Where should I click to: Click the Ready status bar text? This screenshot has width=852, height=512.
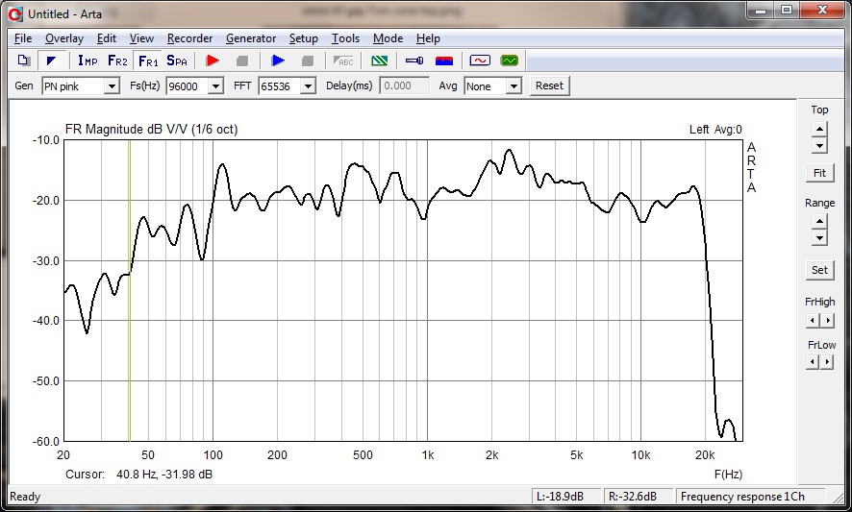click(25, 497)
